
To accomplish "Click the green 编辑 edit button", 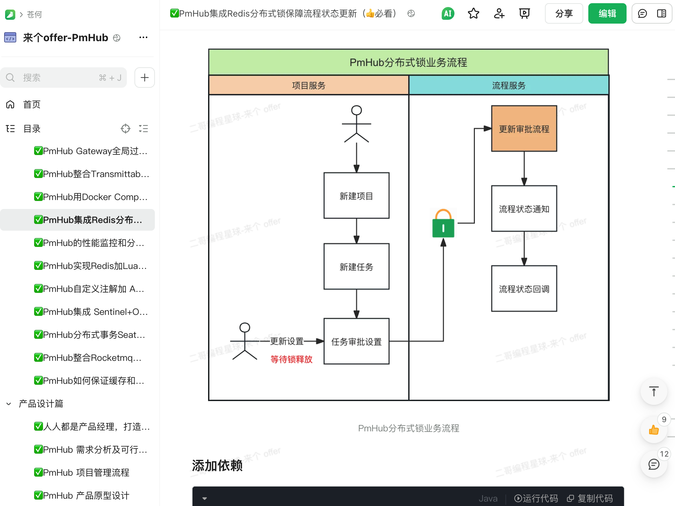I will [607, 13].
